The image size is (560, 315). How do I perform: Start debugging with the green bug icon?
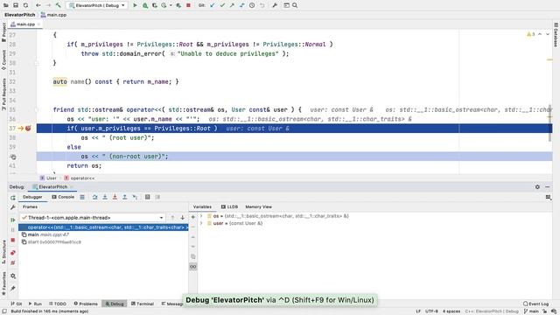(145, 5)
